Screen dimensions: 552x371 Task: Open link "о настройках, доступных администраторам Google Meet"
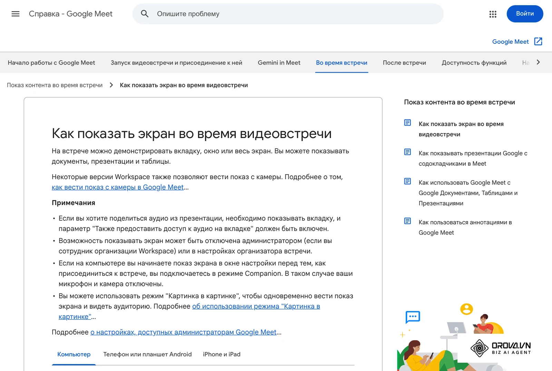[x=184, y=332]
